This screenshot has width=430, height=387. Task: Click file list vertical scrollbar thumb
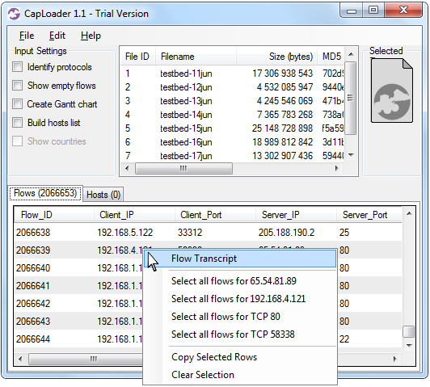tap(351, 98)
